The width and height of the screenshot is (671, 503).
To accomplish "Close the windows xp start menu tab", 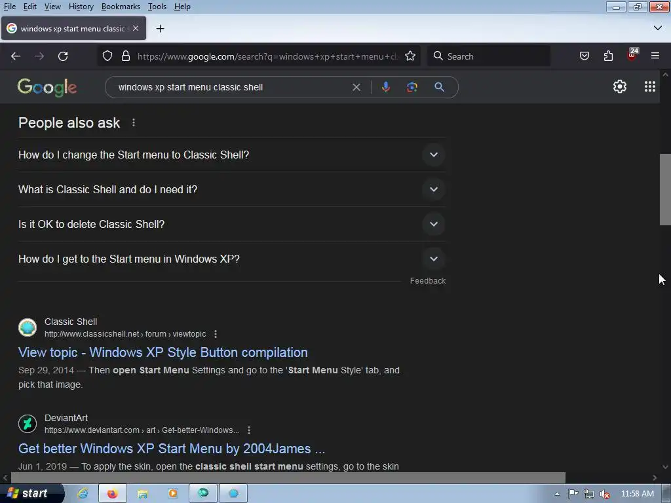I will point(136,28).
